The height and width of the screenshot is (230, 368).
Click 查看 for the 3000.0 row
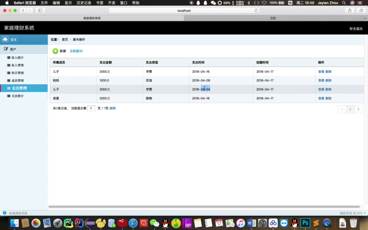[321, 89]
